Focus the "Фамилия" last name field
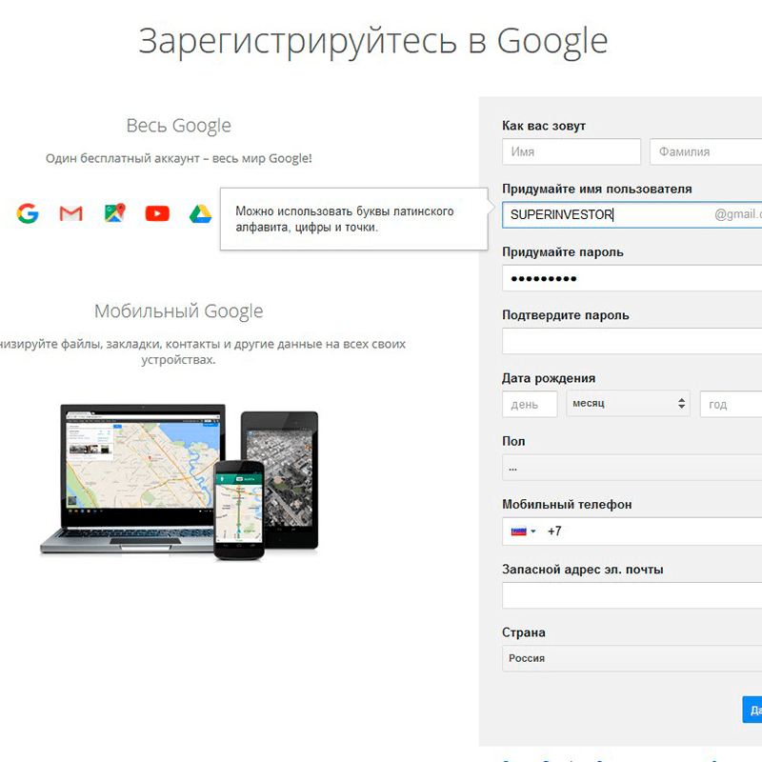The width and height of the screenshot is (762, 762). tap(705, 151)
